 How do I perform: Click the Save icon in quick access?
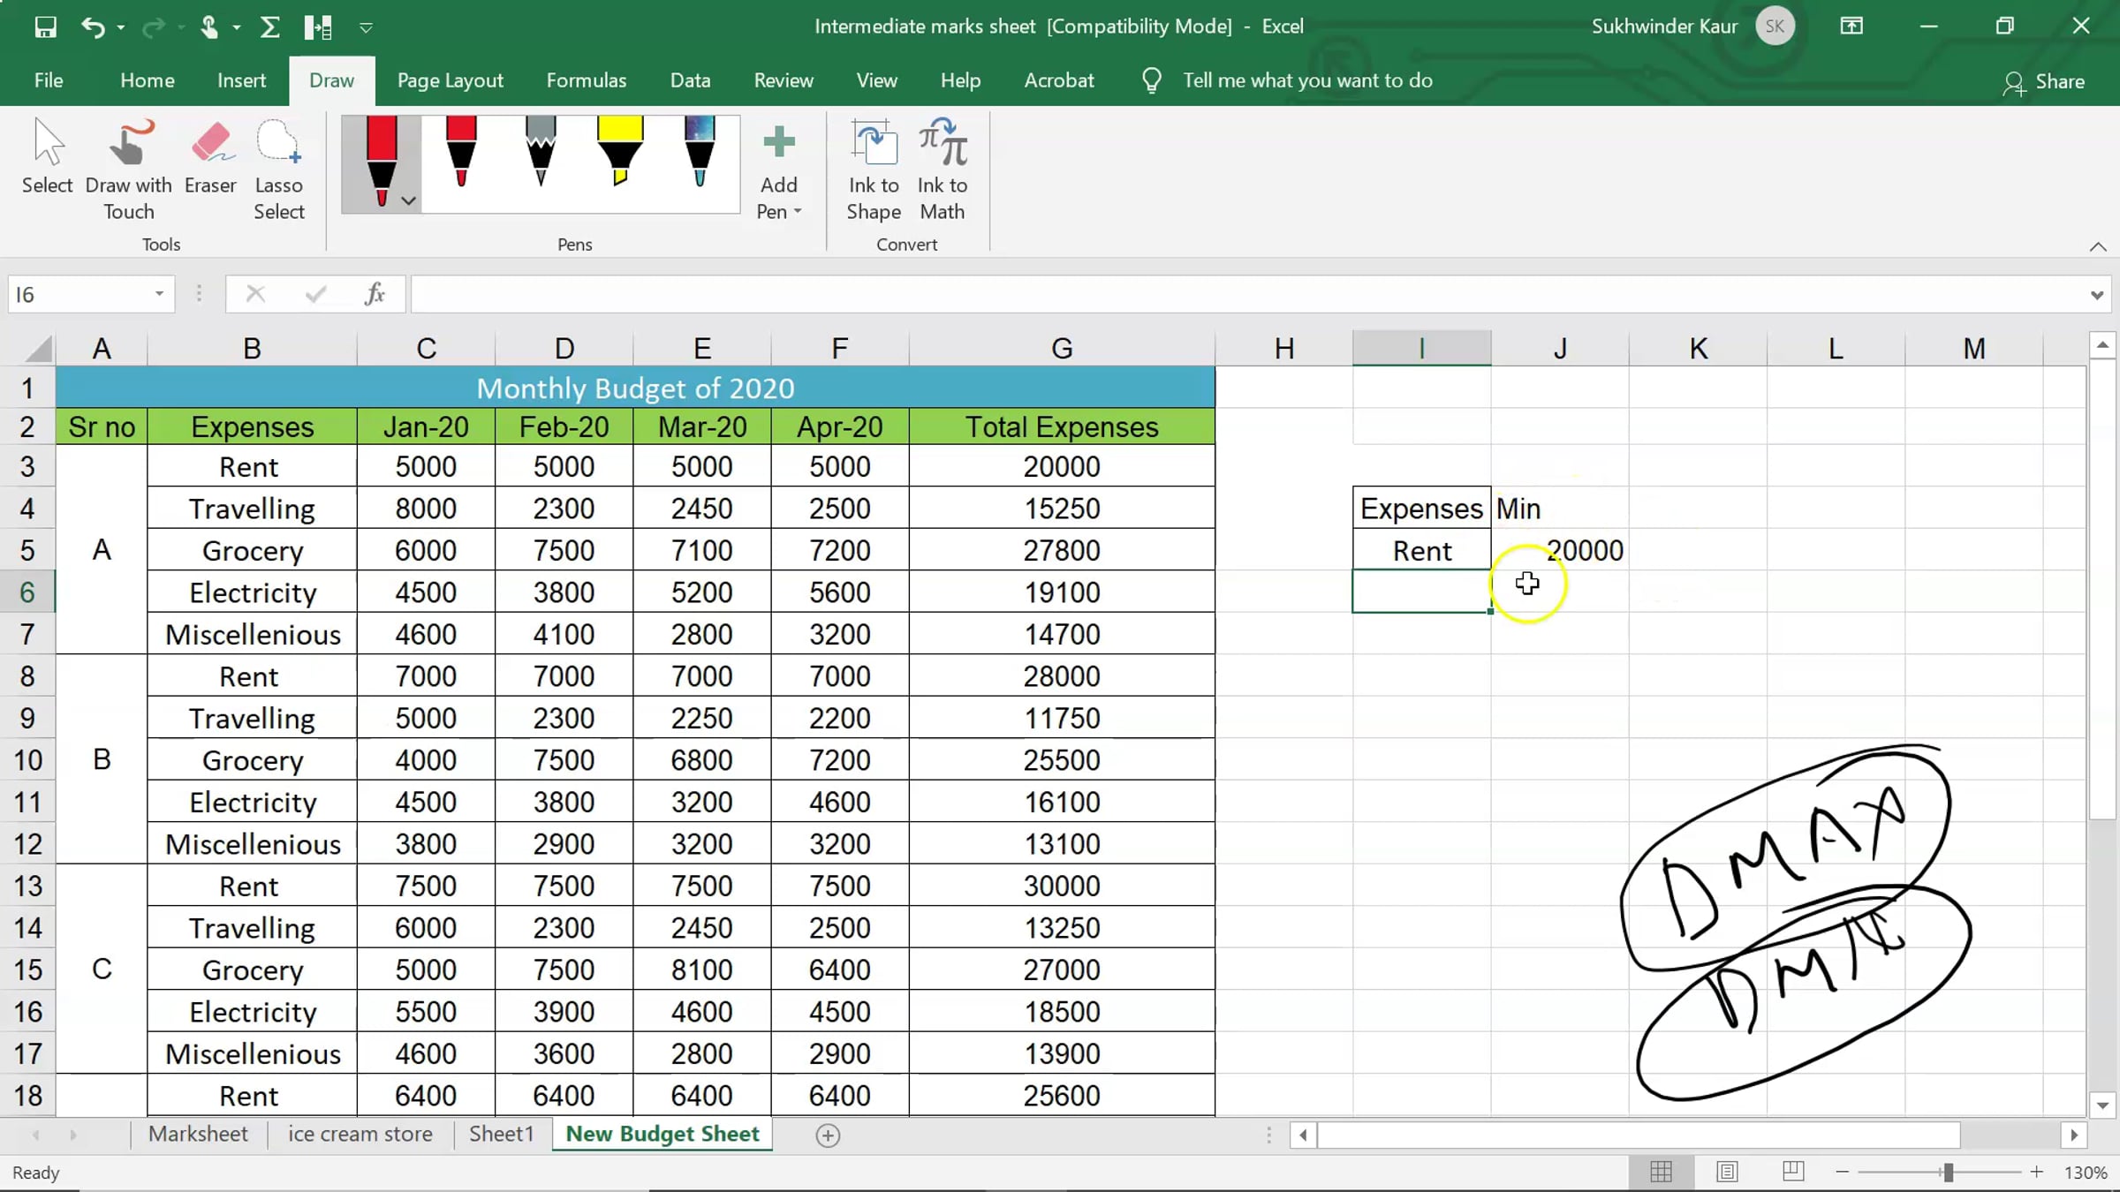point(45,26)
